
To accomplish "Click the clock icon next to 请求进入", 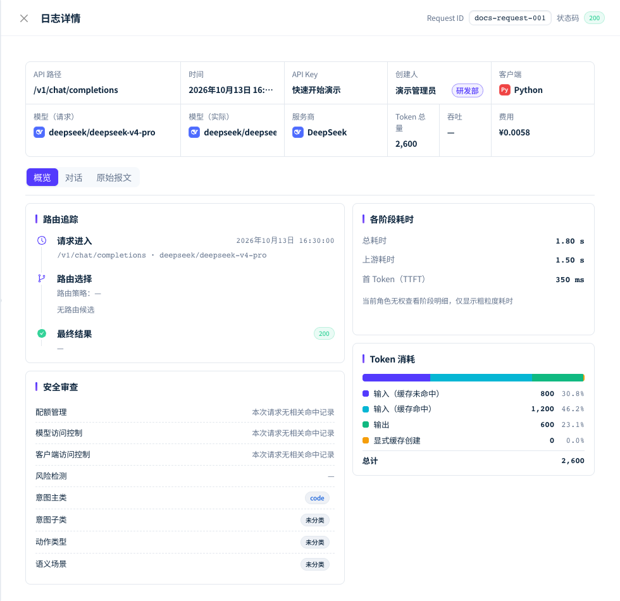I will [x=42, y=240].
